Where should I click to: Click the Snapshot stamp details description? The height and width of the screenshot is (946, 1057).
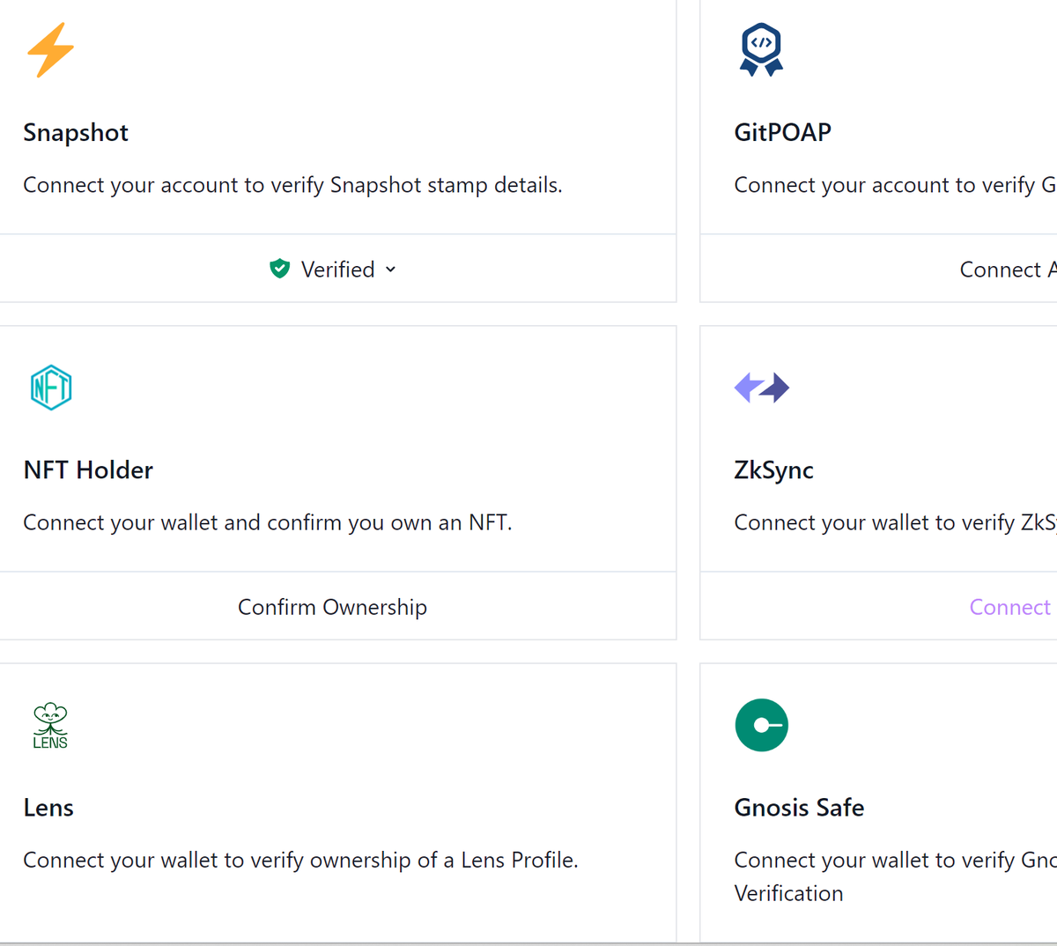pyautogui.click(x=292, y=185)
